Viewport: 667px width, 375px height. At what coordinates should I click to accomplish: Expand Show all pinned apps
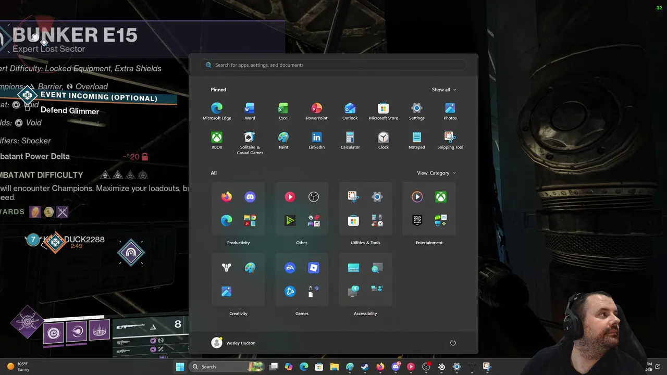(444, 90)
